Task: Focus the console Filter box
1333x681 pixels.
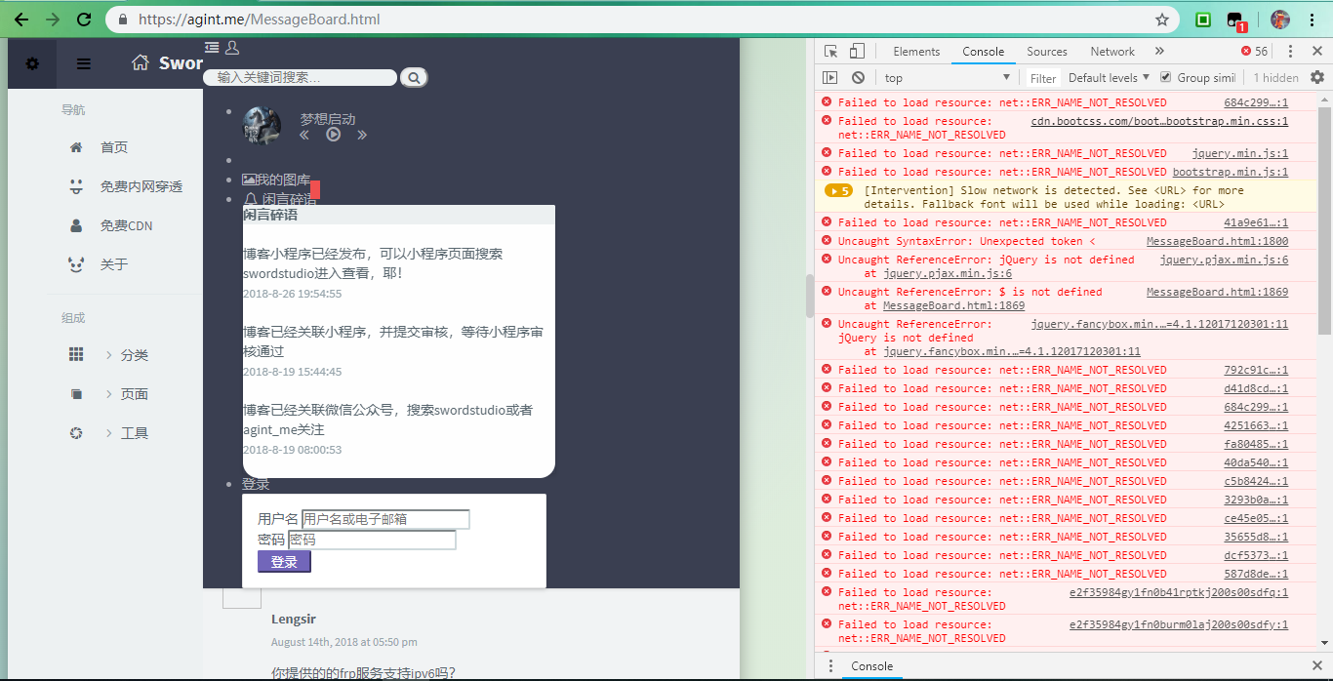Action: (x=1042, y=78)
